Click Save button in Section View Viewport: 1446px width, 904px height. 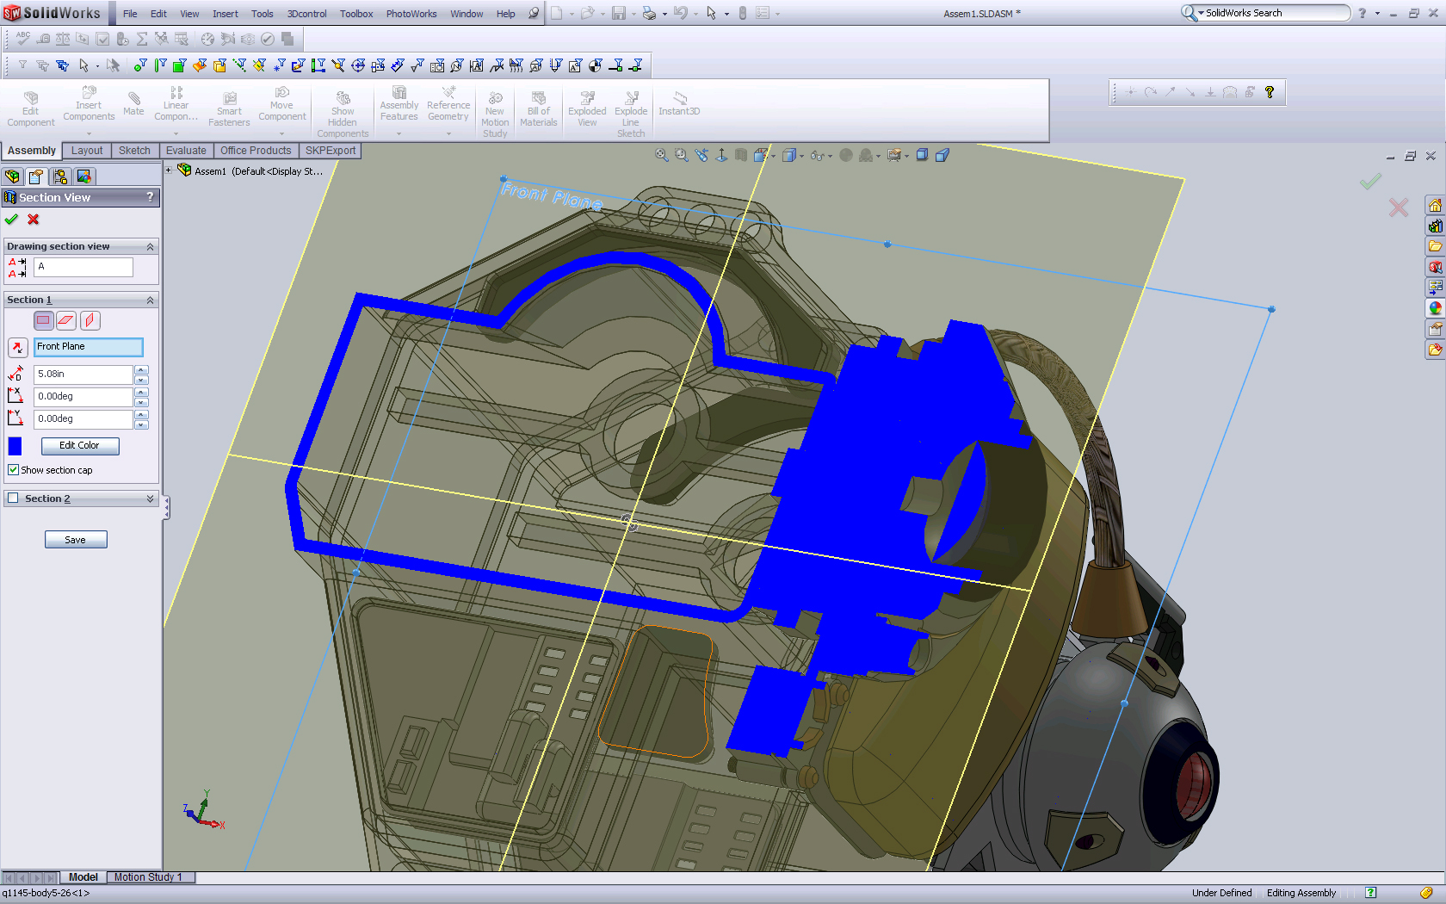[76, 540]
